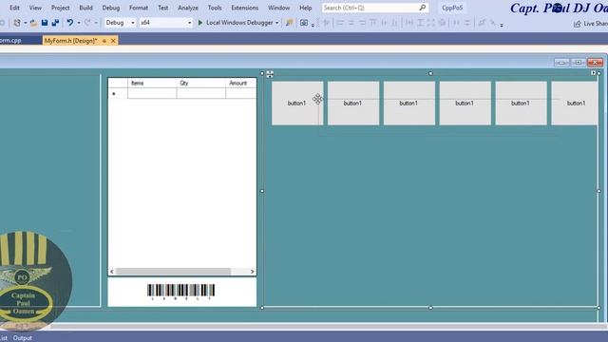Select the leftmost button1 control

297,104
